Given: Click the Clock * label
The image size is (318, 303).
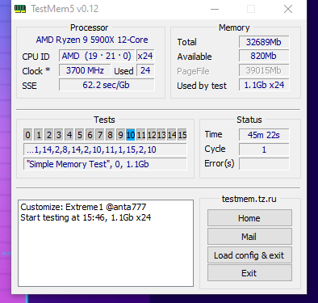Looking at the screenshot, I should tap(36, 71).
